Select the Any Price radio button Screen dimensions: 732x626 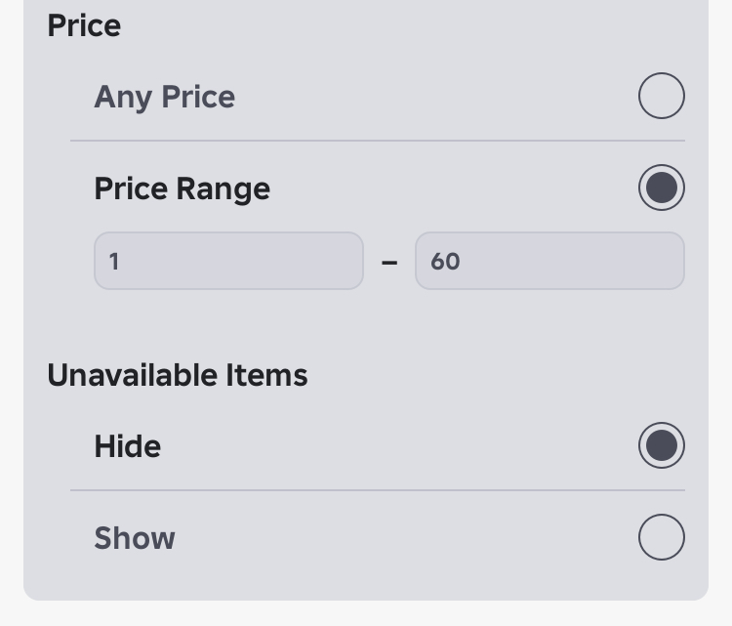(x=661, y=97)
